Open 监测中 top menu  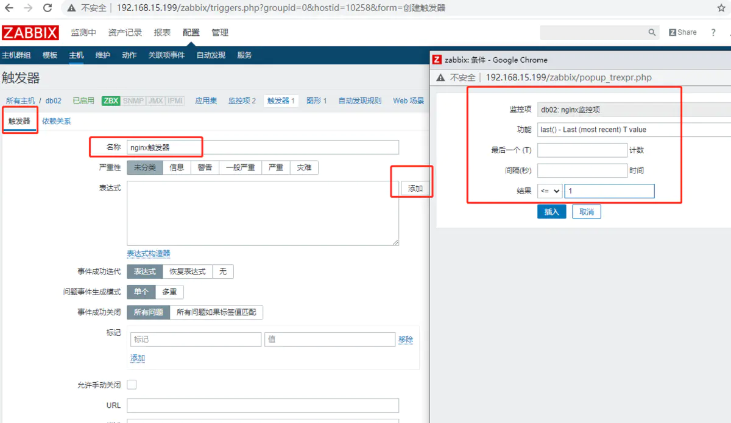(x=83, y=32)
